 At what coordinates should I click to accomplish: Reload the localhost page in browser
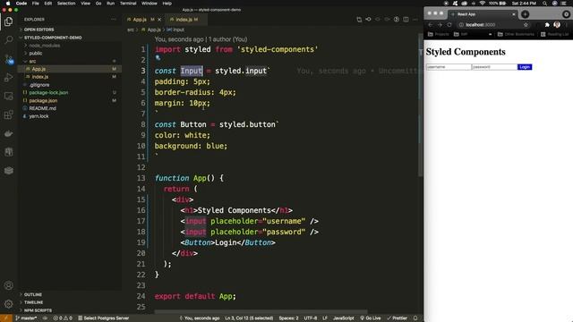(449, 25)
